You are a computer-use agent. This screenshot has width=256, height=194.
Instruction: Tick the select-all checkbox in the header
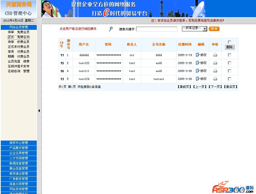[x=229, y=42]
